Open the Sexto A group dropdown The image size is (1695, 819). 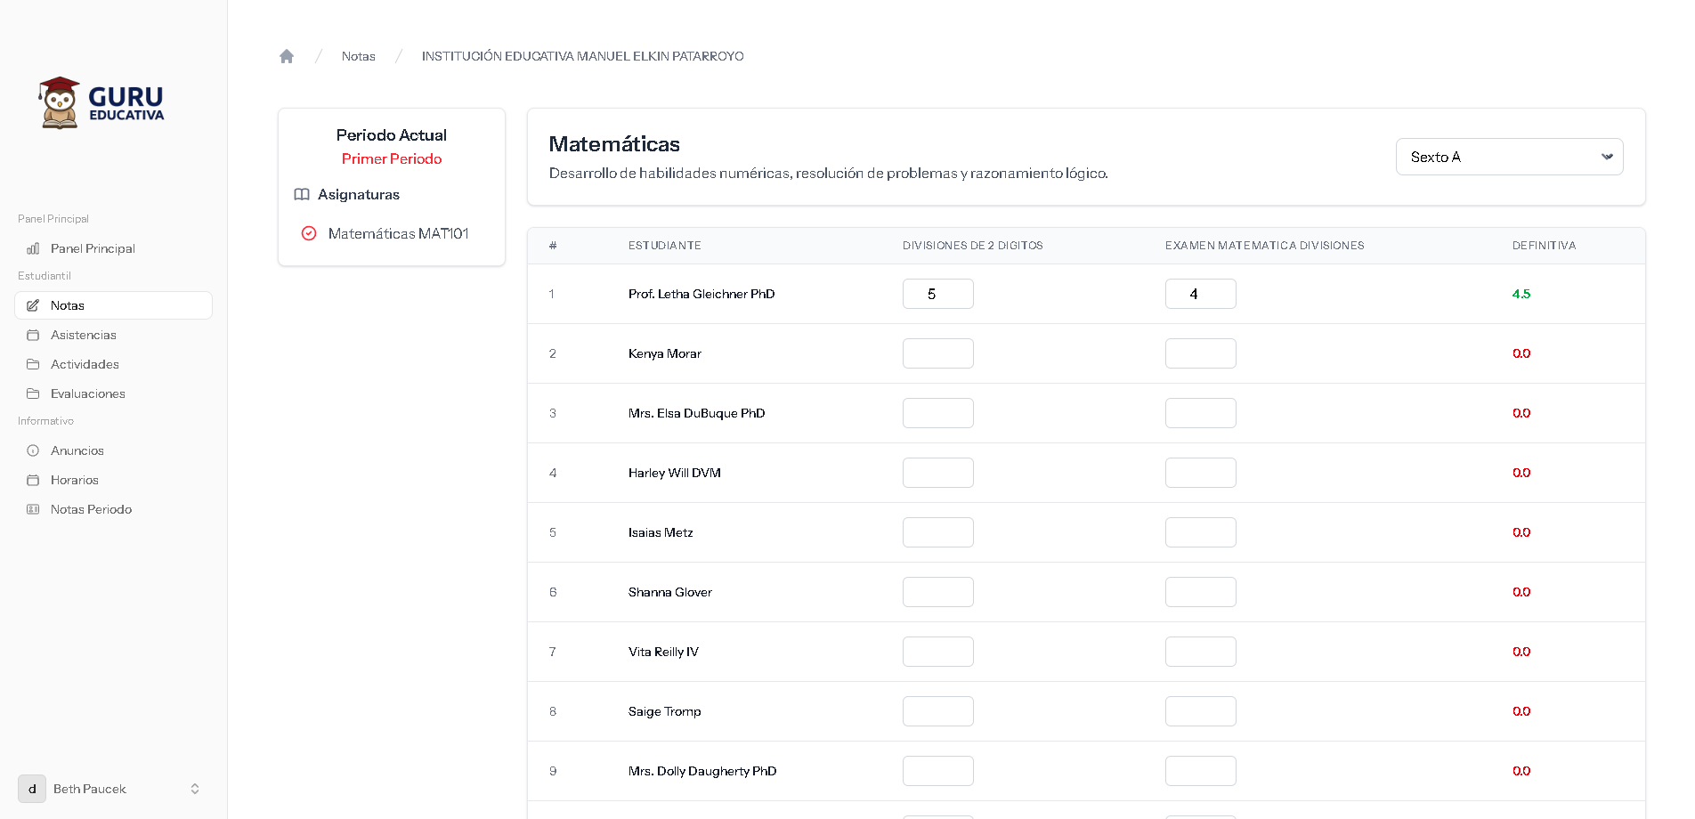tap(1509, 157)
